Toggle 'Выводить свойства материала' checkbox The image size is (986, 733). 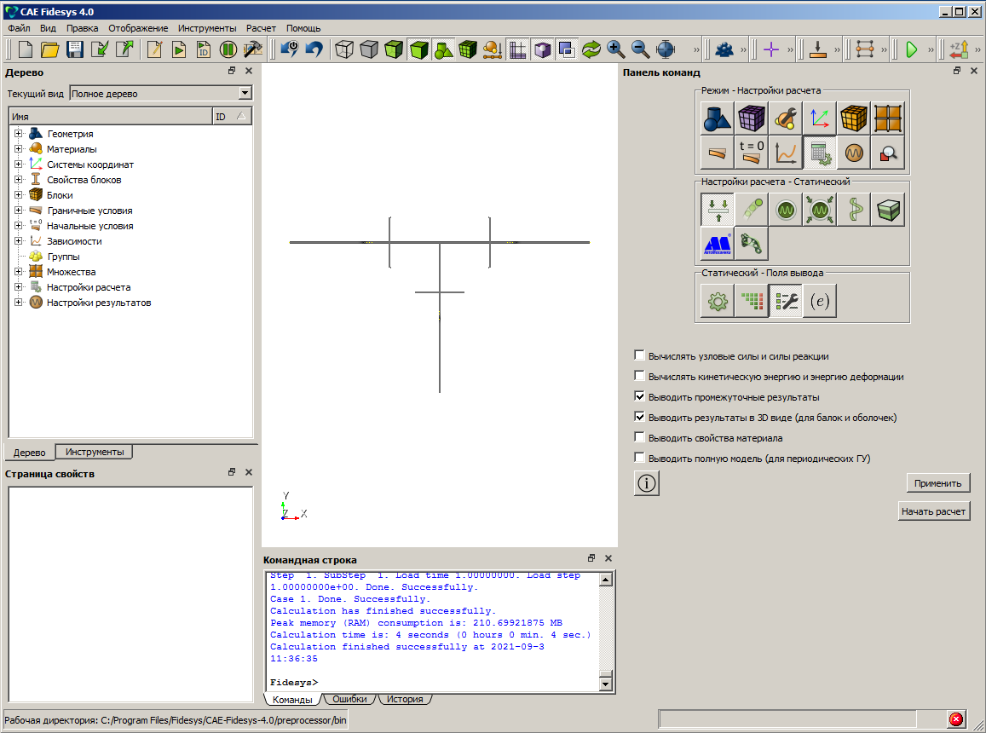pyautogui.click(x=640, y=438)
